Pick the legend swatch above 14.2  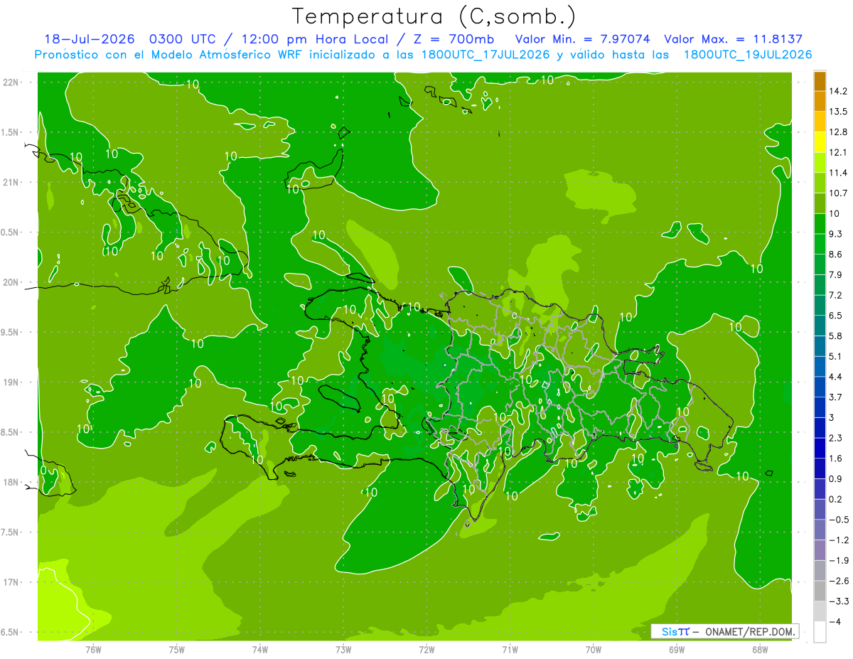pyautogui.click(x=820, y=81)
